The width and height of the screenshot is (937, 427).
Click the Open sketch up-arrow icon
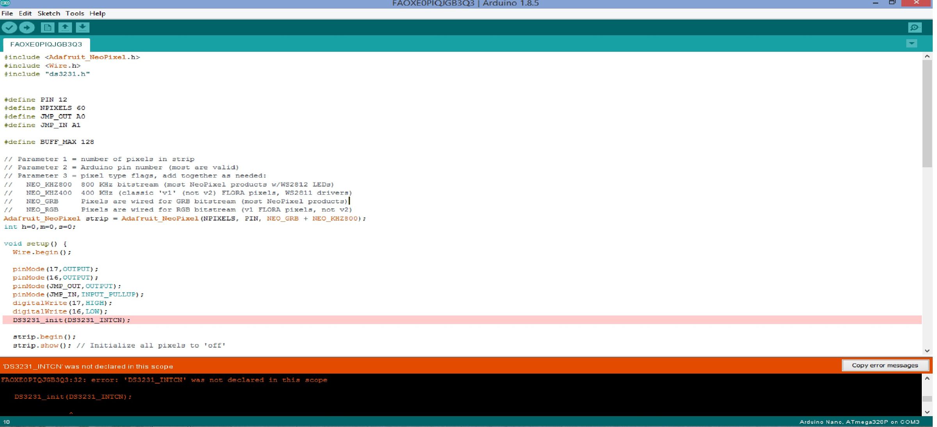coord(65,28)
